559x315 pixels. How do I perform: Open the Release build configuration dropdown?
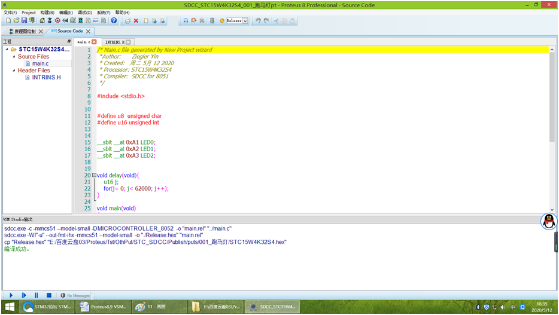[245, 21]
